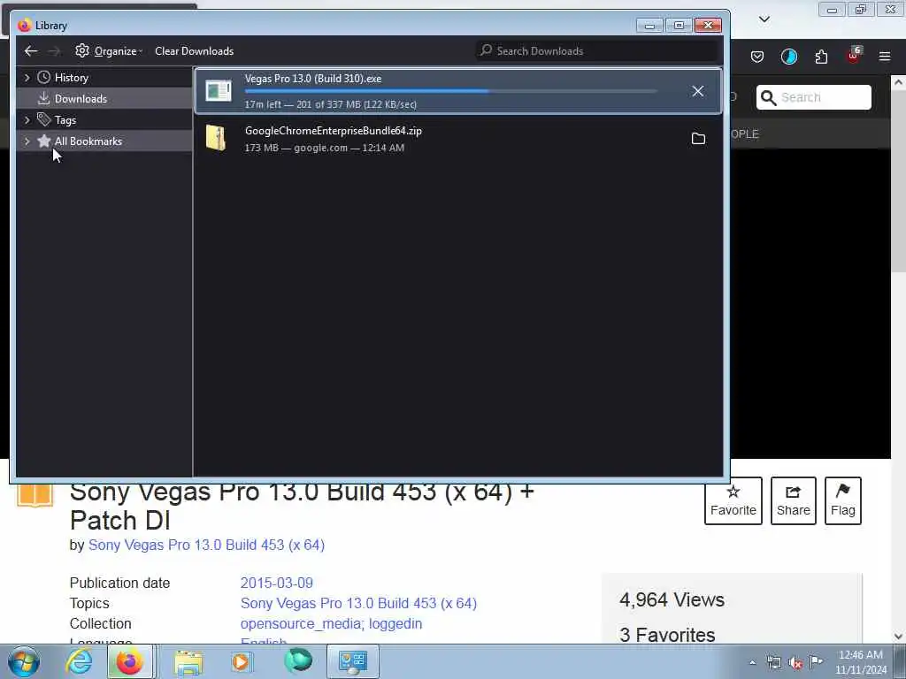906x679 pixels.
Task: Click the muted volume tray icon
Action: pos(795,663)
